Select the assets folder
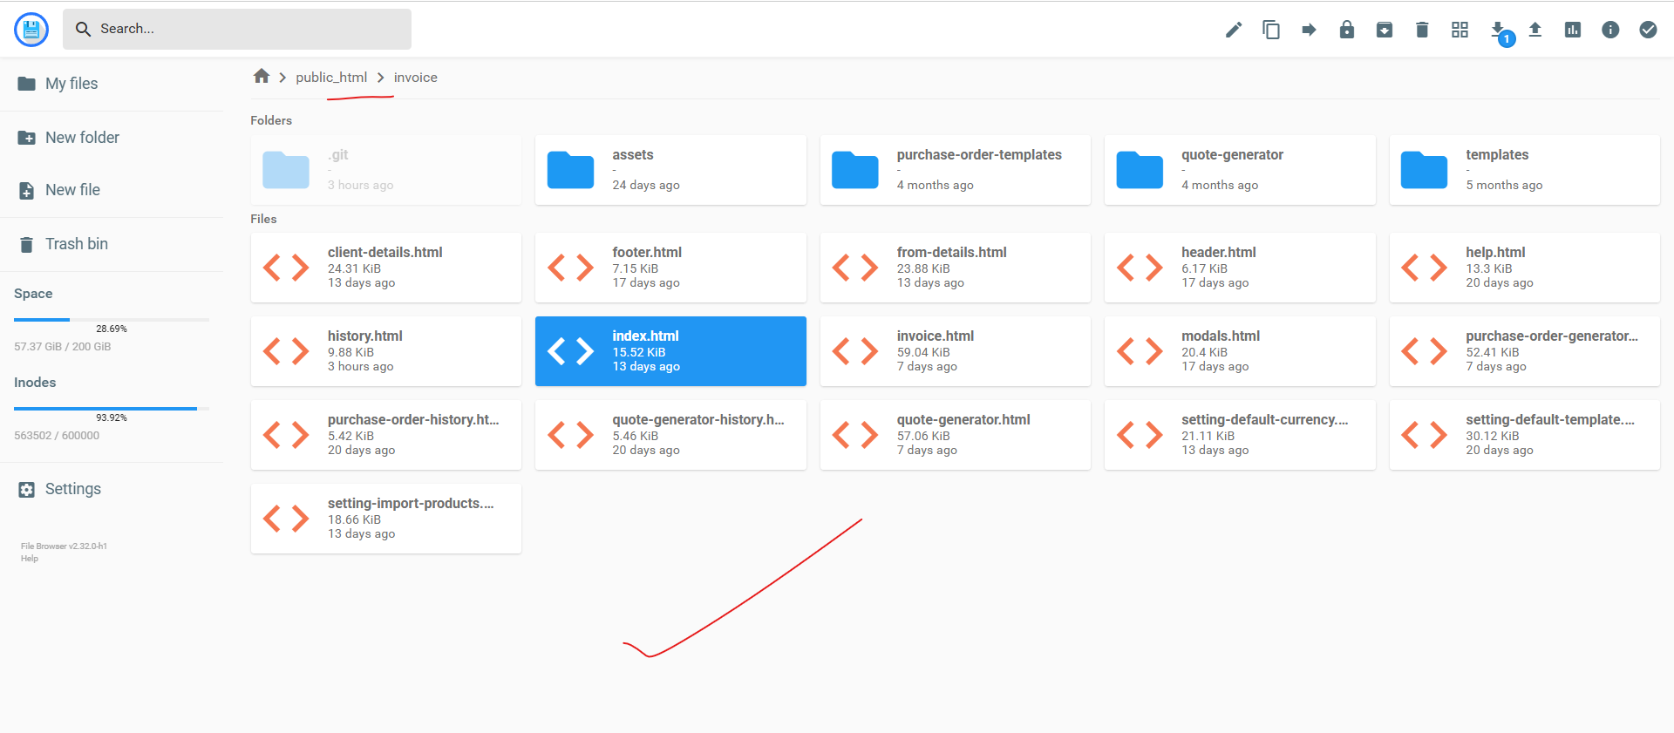The image size is (1674, 733). tap(670, 170)
